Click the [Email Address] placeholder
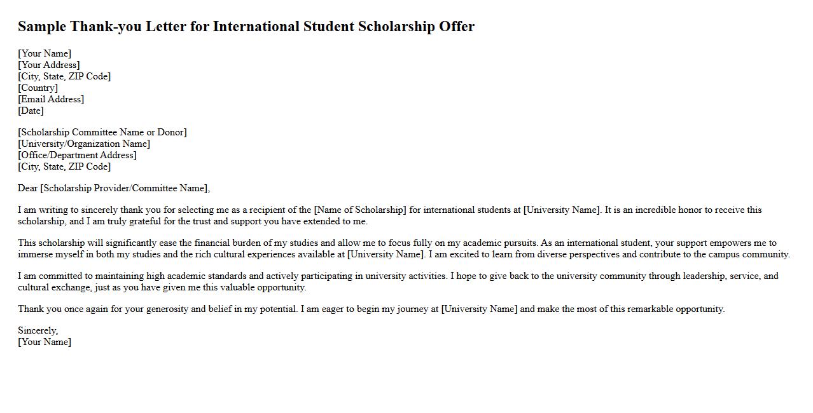This screenshot has width=813, height=413. pyautogui.click(x=51, y=99)
